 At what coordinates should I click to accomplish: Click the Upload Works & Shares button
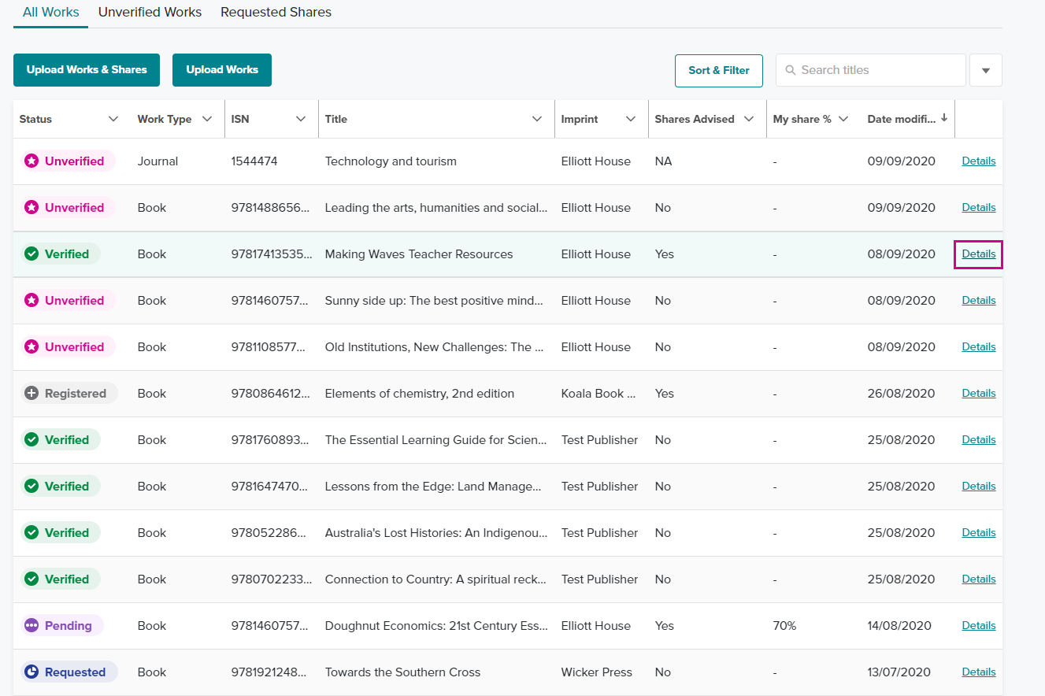click(x=87, y=70)
